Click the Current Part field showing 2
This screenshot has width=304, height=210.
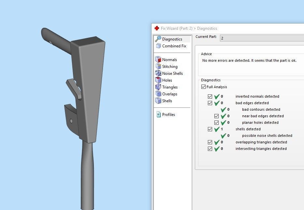pyautogui.click(x=262, y=38)
